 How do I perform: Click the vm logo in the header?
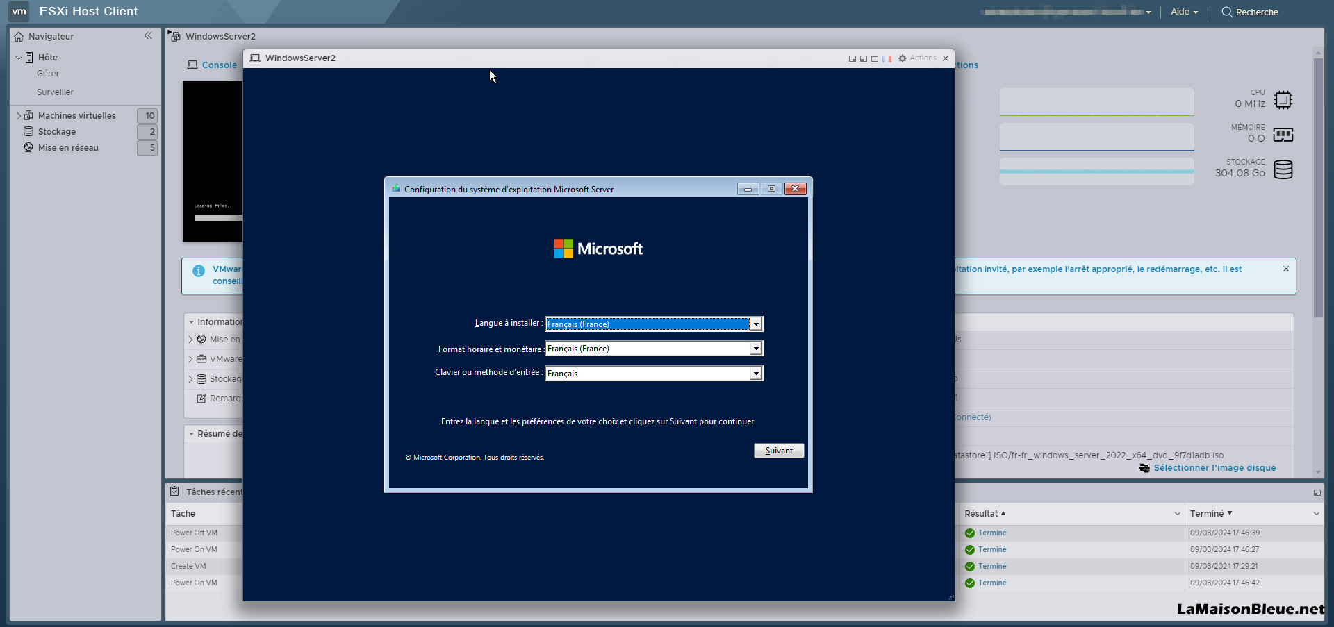coord(19,11)
